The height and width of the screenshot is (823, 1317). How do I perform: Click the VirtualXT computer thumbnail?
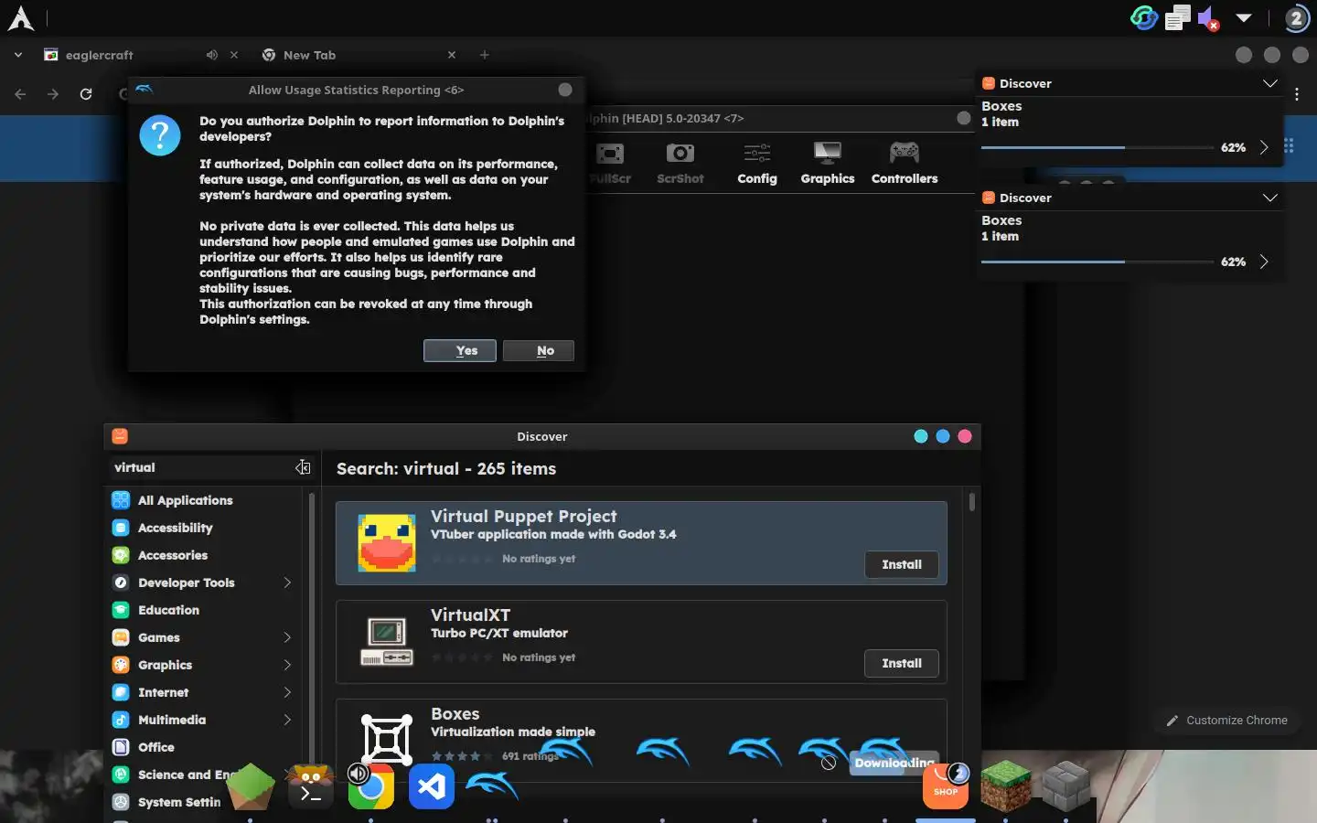point(387,642)
